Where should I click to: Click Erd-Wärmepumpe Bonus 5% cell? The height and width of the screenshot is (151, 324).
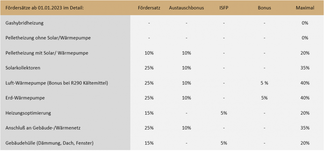(x=264, y=98)
